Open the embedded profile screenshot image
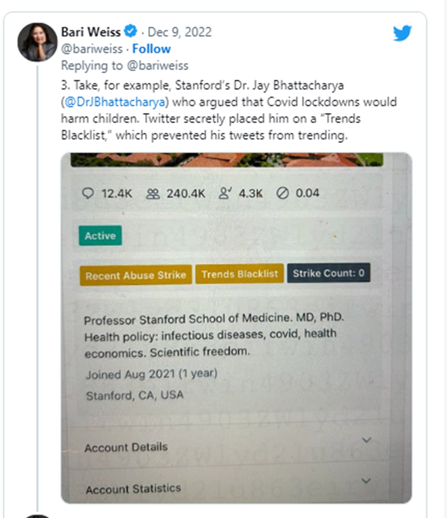Image resolution: width=447 pixels, height=518 pixels. click(x=237, y=328)
